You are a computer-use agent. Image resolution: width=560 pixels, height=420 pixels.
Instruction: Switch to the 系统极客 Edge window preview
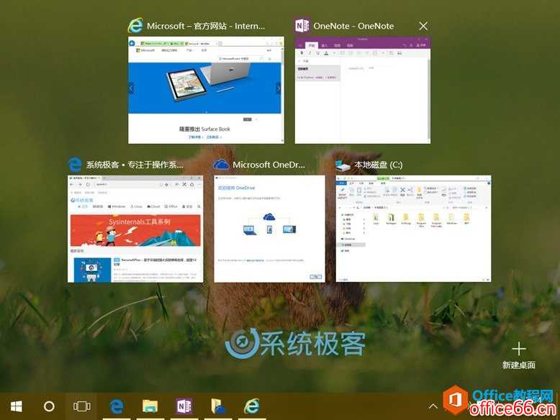click(x=126, y=228)
